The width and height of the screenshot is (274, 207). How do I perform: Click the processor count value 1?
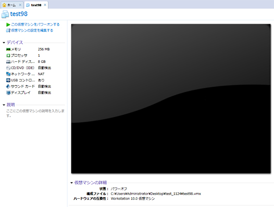(39, 56)
